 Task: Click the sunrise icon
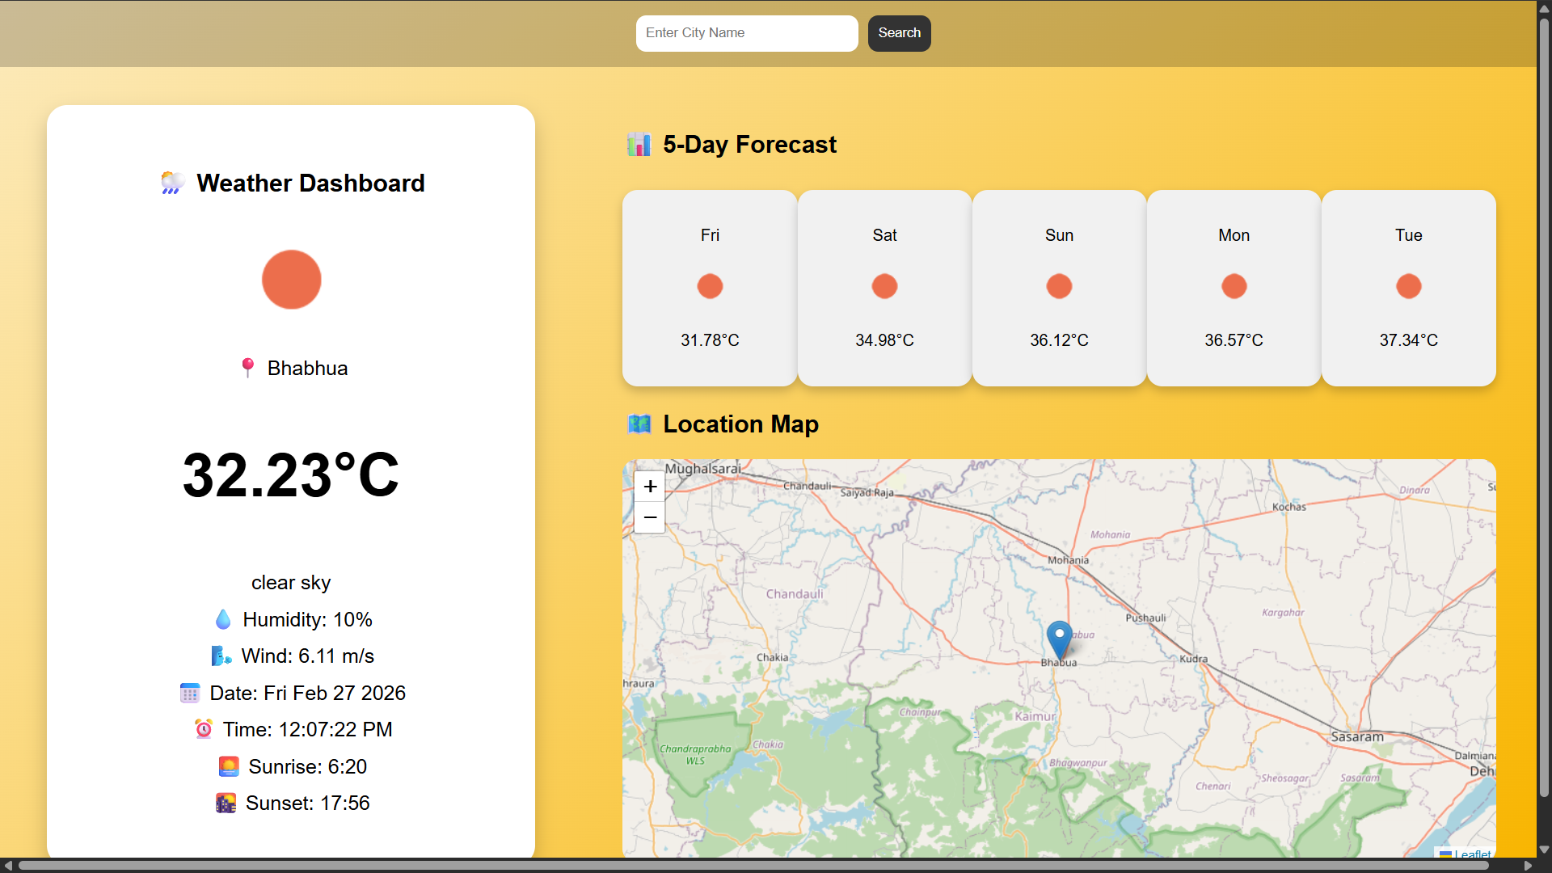[229, 767]
